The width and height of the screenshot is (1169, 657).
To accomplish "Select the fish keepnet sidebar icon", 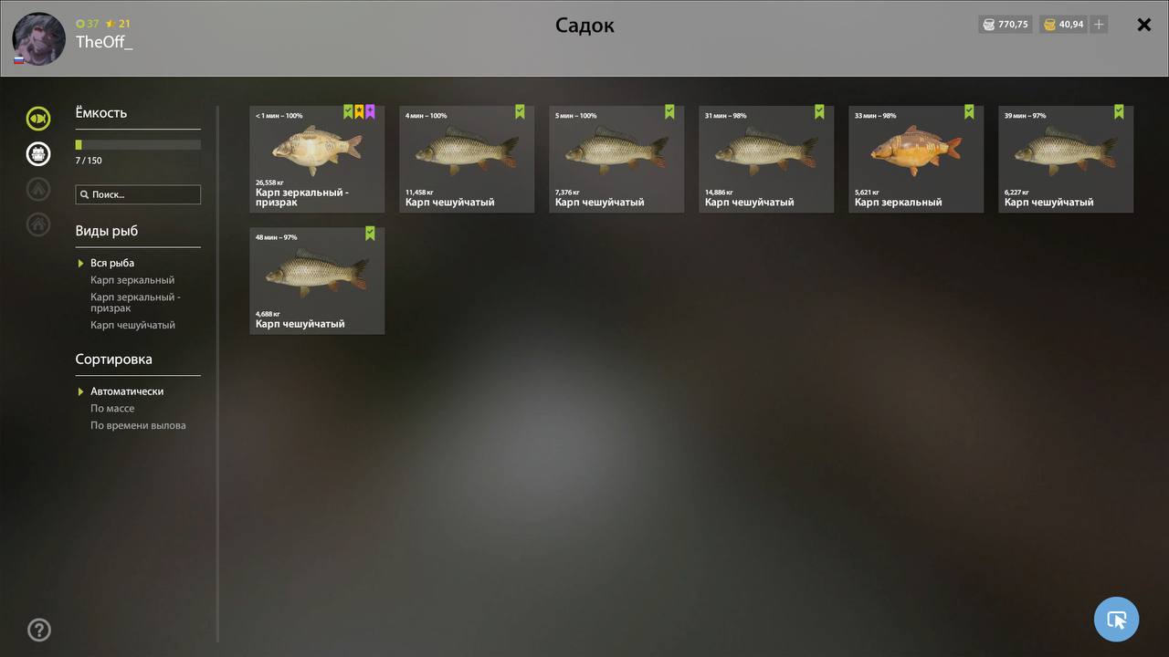I will point(38,118).
